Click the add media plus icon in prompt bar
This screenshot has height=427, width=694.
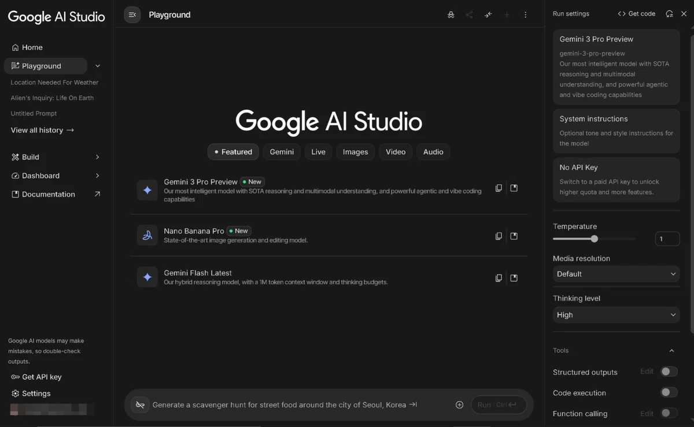459,405
